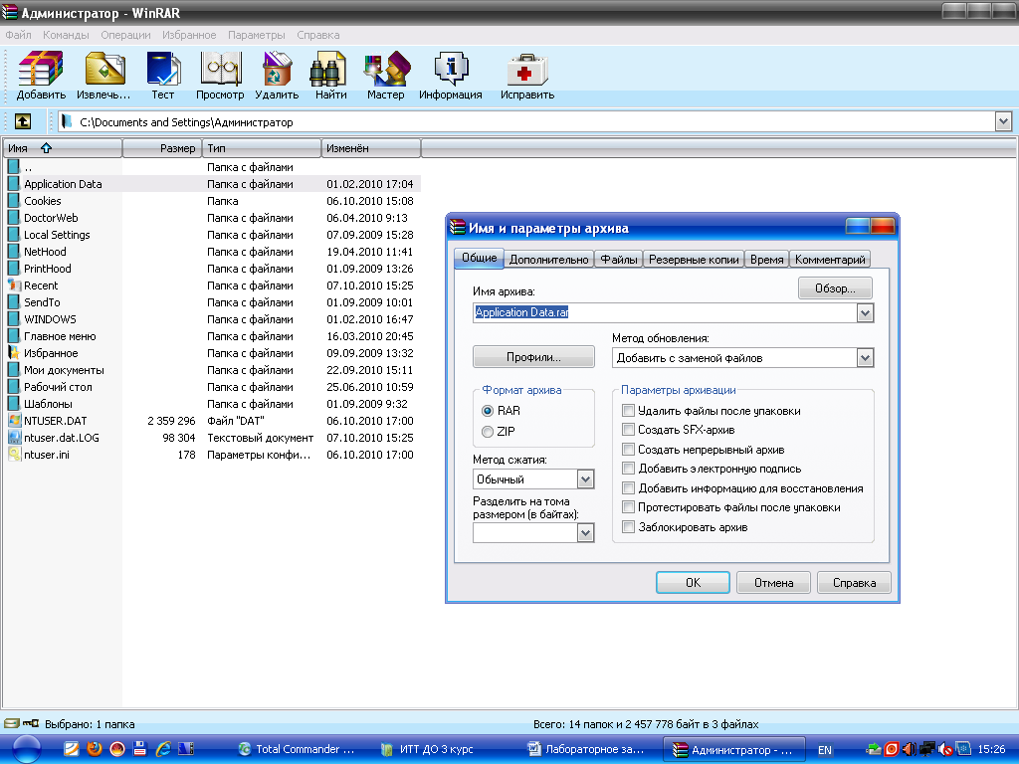Open the archive name dropdown arrow
This screenshot has height=764, width=1019.
point(865,313)
